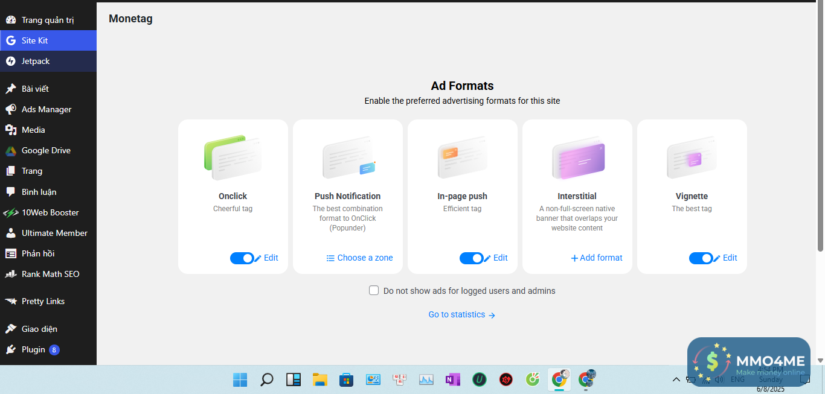
Task: Open Microsoft Store from taskbar
Action: tap(346, 380)
